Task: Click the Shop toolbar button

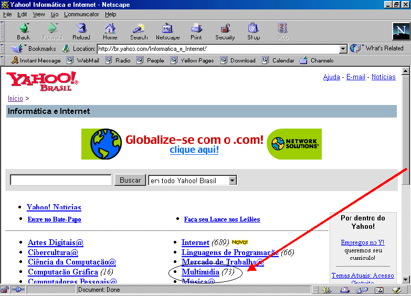Action: (x=254, y=31)
